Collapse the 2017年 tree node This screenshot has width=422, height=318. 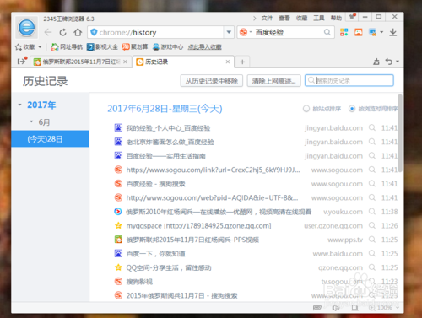tap(19, 105)
